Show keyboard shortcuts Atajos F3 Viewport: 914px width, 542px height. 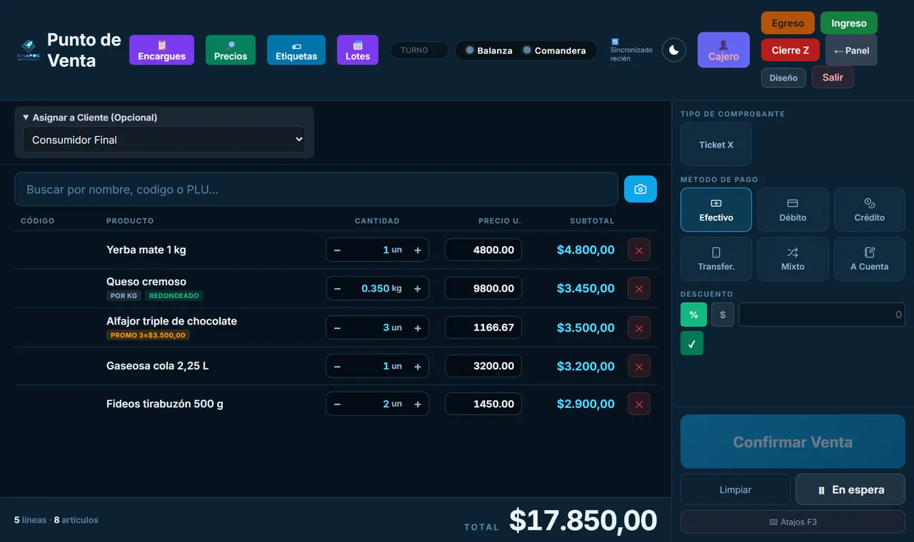tap(793, 522)
